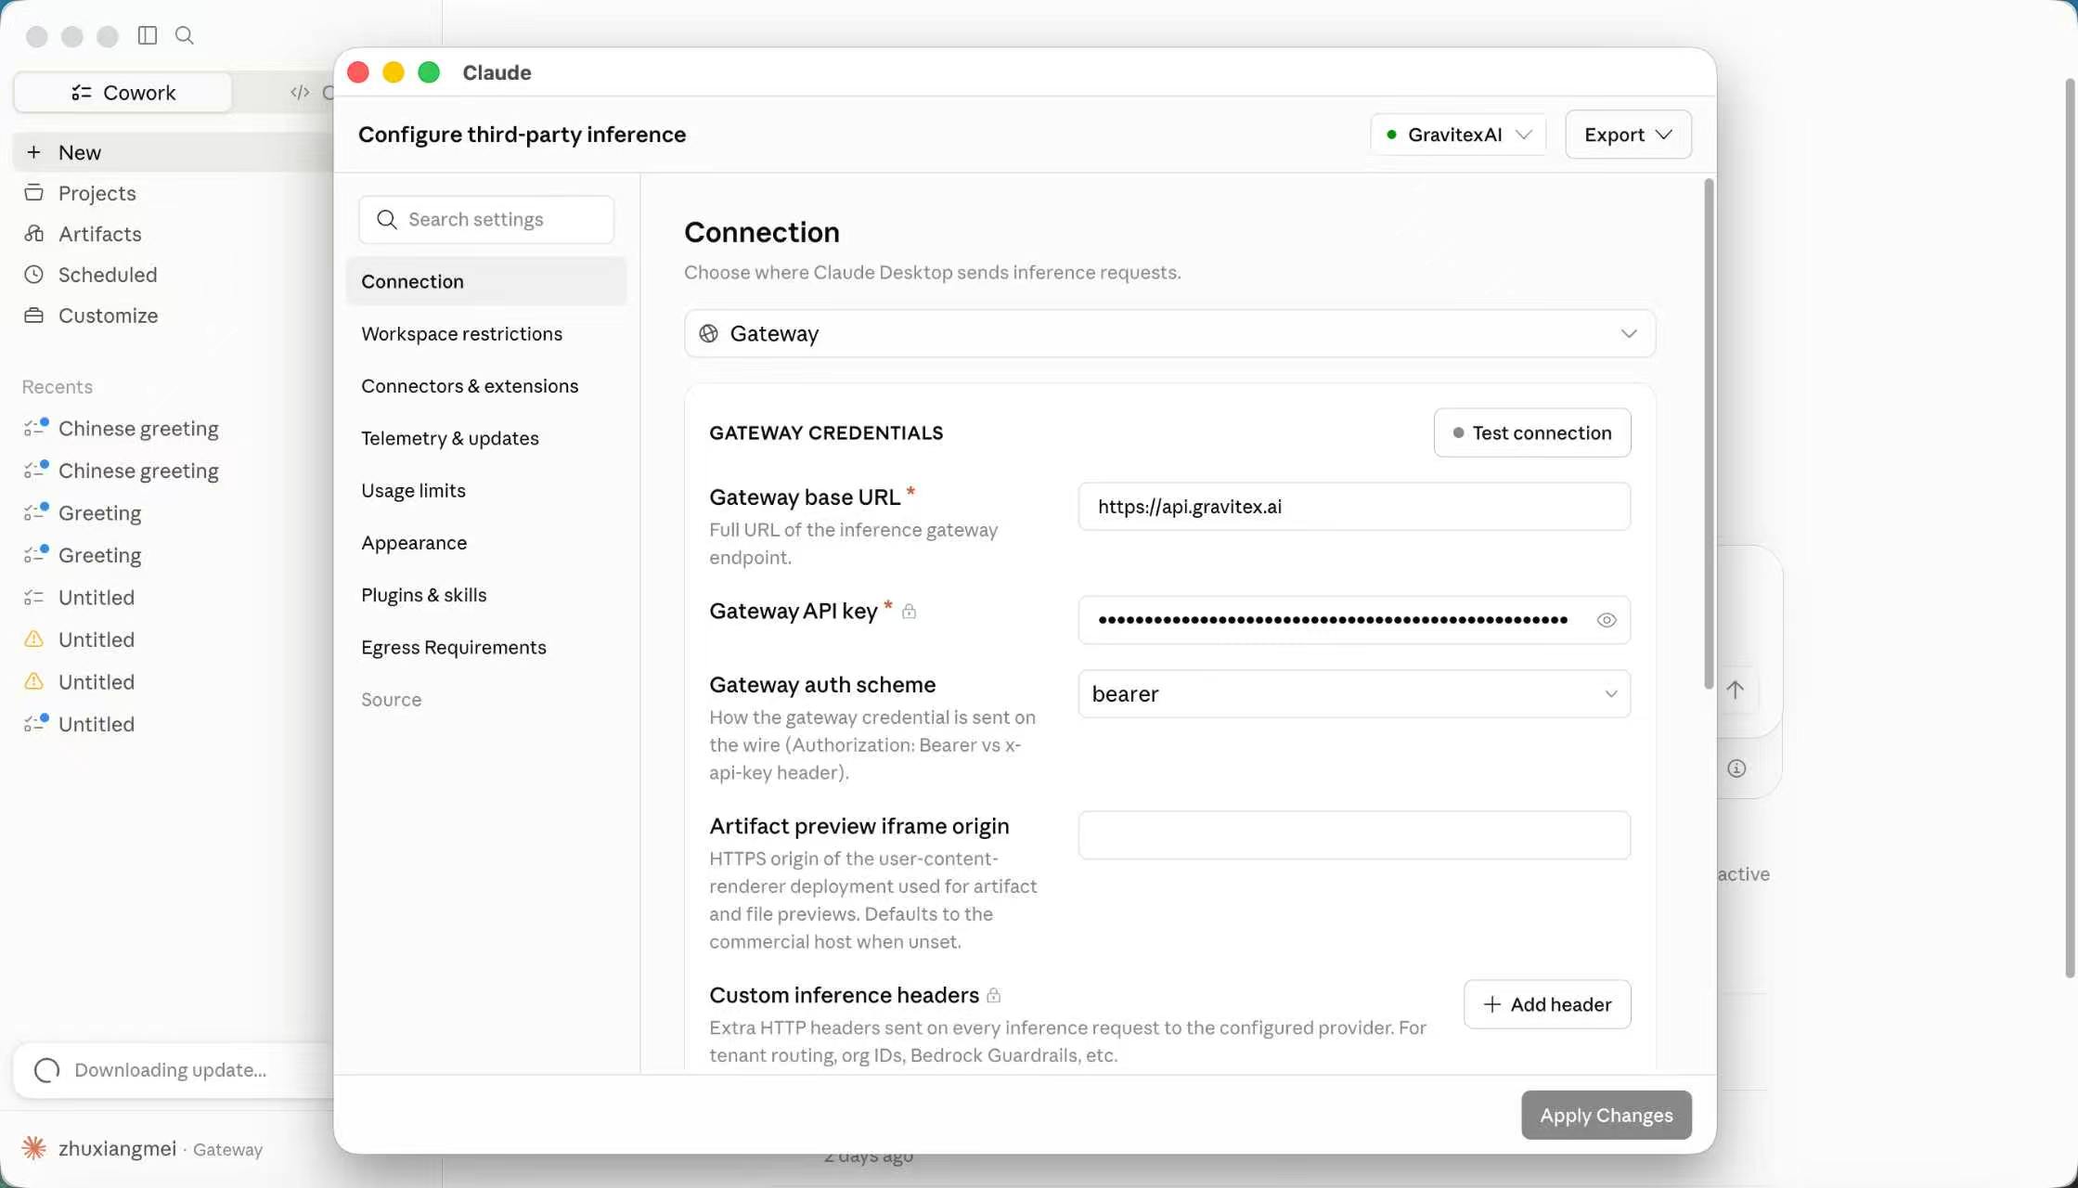Screen dimensions: 2078x1188
Task: Open the bearer auth scheme dropdown
Action: click(1354, 694)
